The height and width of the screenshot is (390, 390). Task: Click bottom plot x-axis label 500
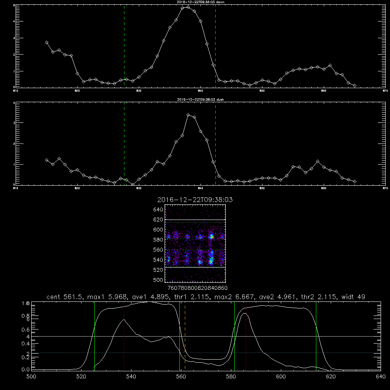[x=31, y=376]
